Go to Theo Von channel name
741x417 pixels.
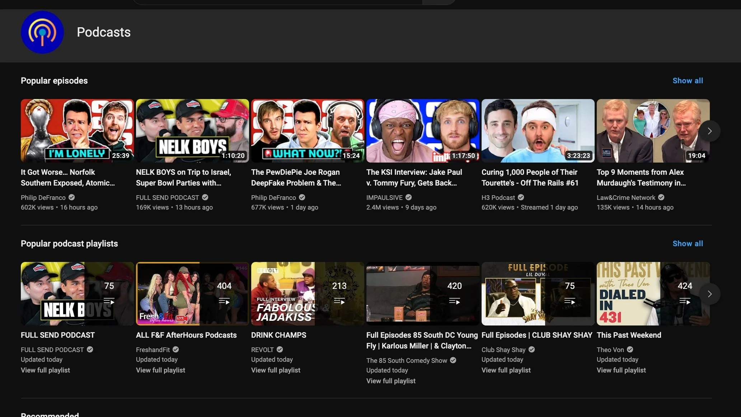(x=610, y=350)
